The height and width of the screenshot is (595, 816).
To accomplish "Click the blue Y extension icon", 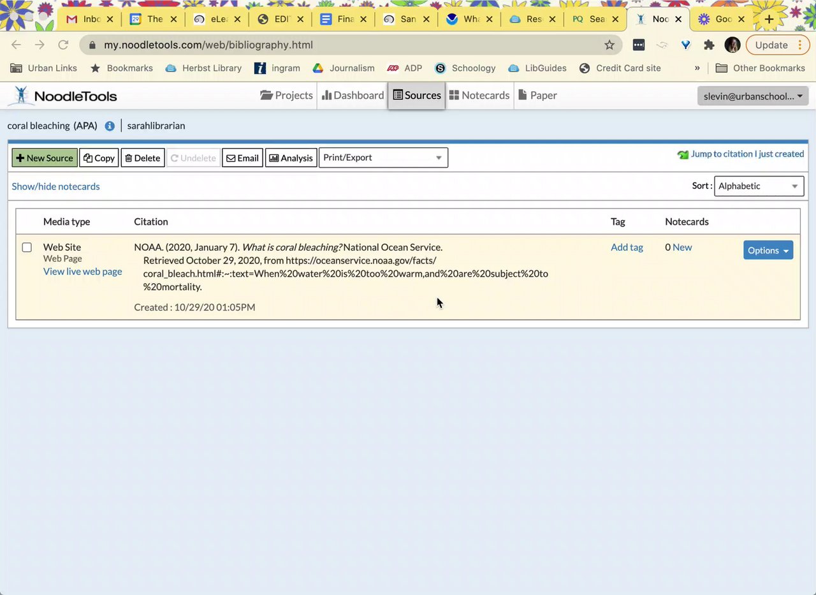I will 685,45.
